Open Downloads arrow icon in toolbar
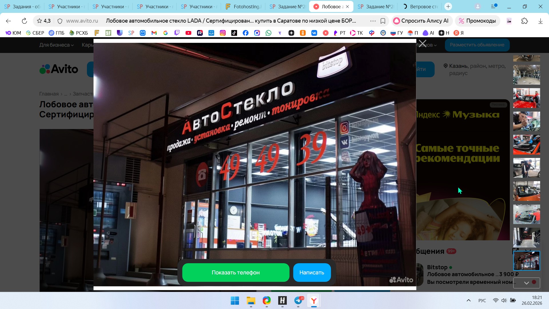549x309 pixels. click(540, 21)
